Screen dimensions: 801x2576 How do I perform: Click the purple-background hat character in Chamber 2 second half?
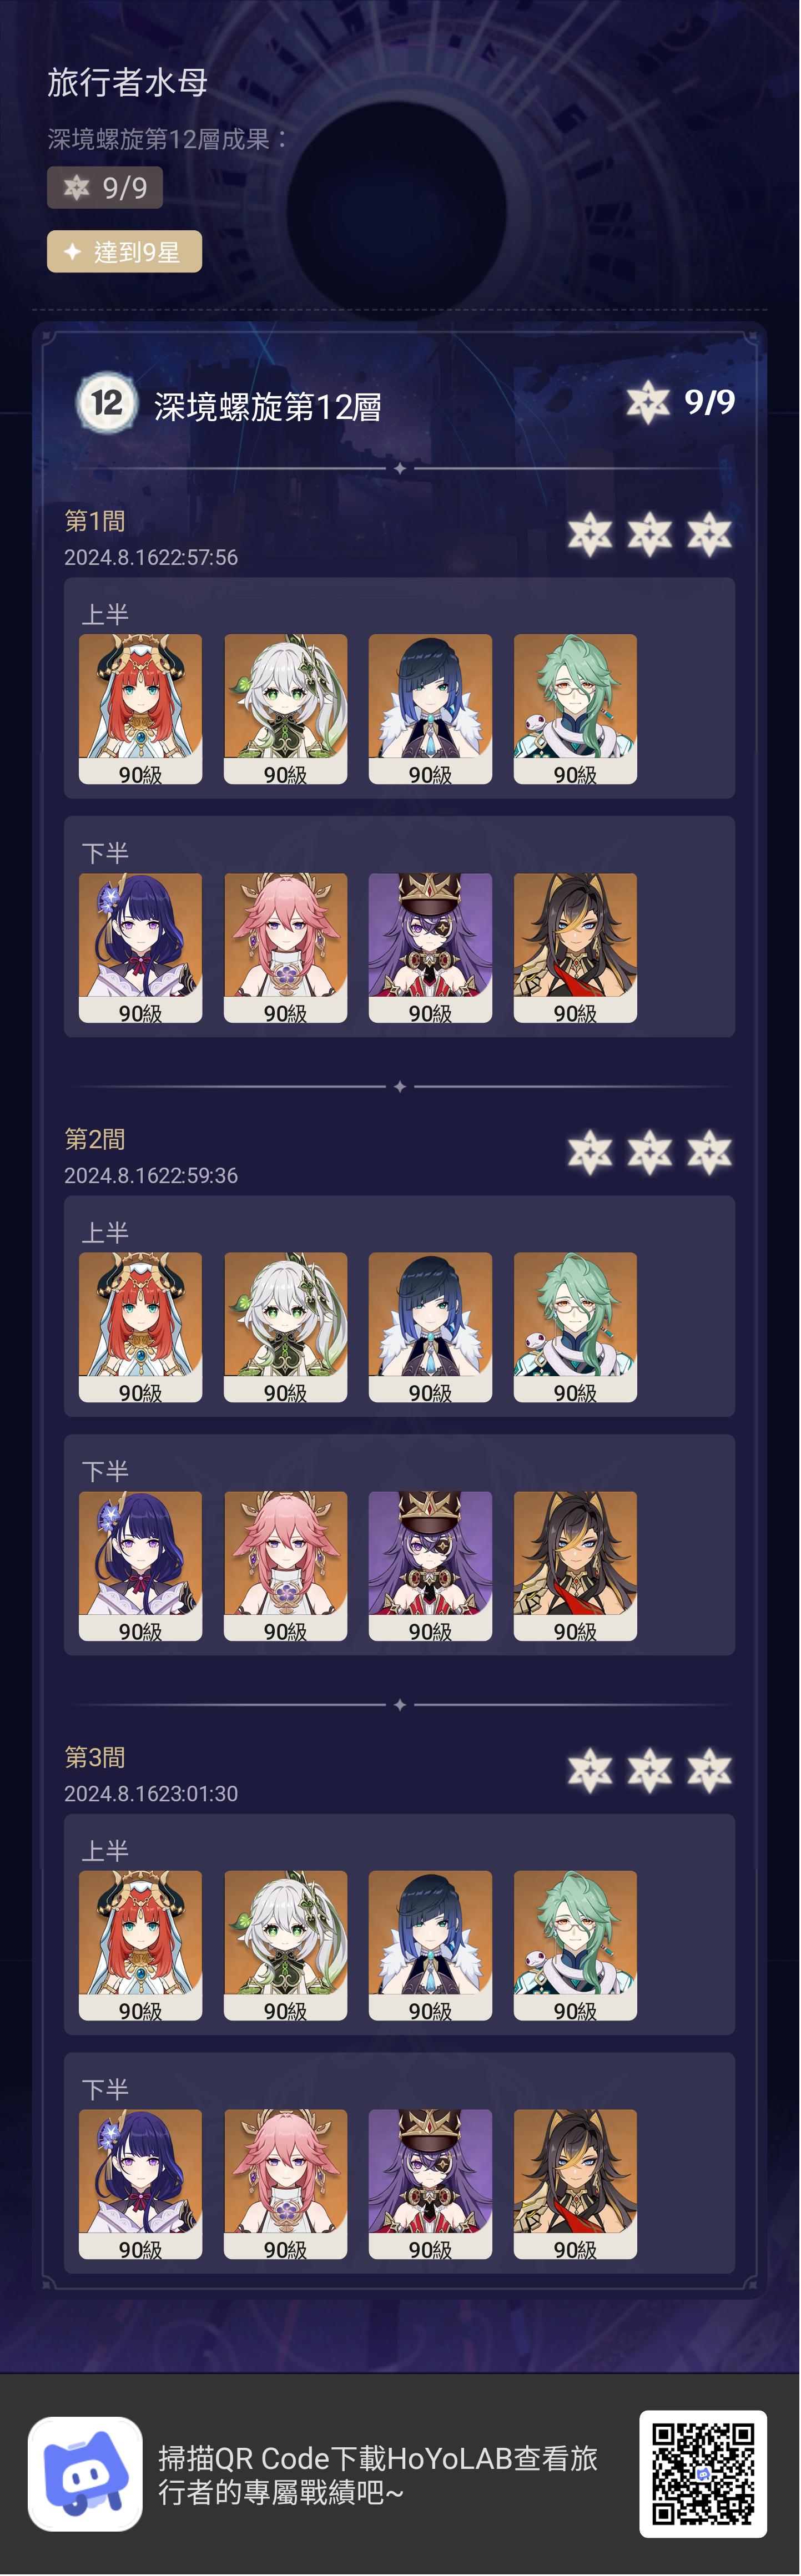click(430, 1566)
